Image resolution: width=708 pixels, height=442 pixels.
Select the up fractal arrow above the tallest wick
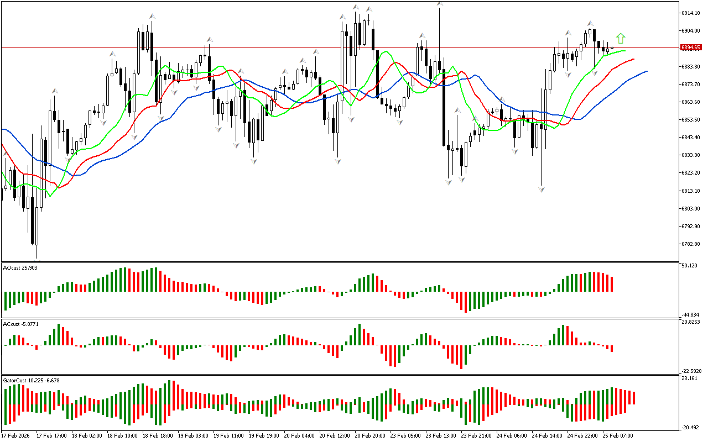tap(440, 4)
